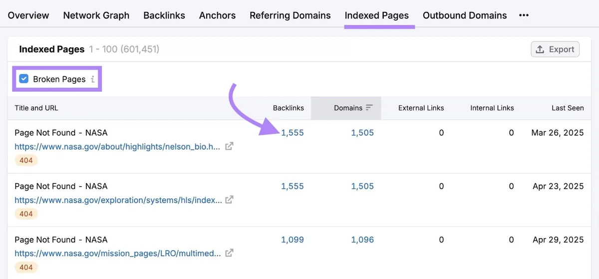
Task: Click 1,505 domains for nelson_bio page
Action: tap(362, 133)
